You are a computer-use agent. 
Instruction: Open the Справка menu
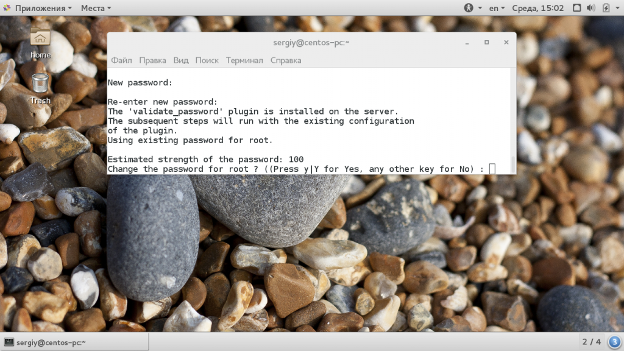[286, 60]
